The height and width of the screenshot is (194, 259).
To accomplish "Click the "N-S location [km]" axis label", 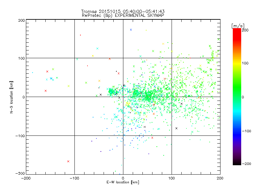I will 11,97.
